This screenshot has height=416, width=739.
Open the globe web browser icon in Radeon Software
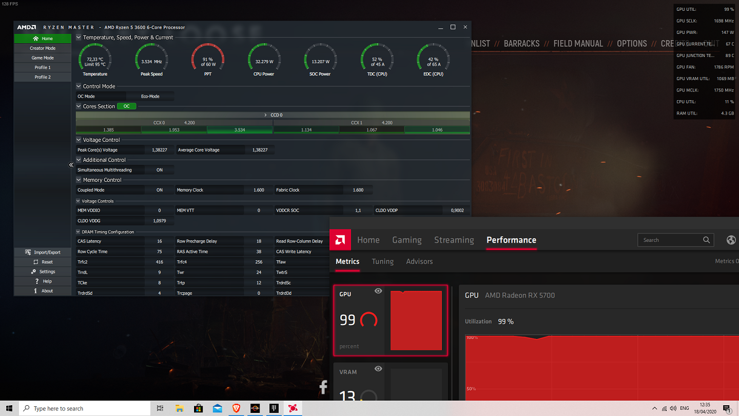pyautogui.click(x=731, y=240)
